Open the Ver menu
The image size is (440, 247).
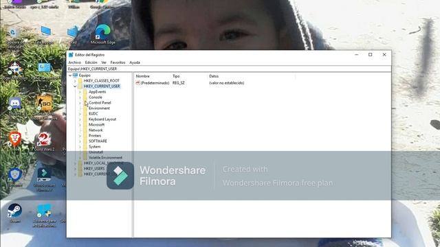104,62
